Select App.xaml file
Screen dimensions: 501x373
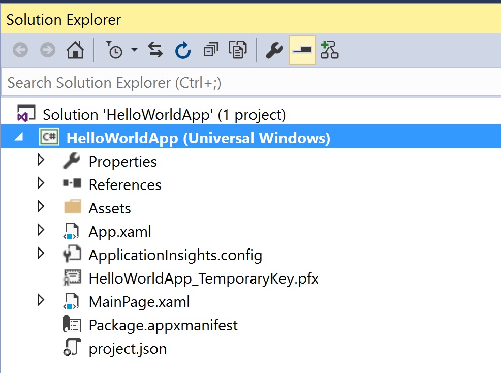120,231
